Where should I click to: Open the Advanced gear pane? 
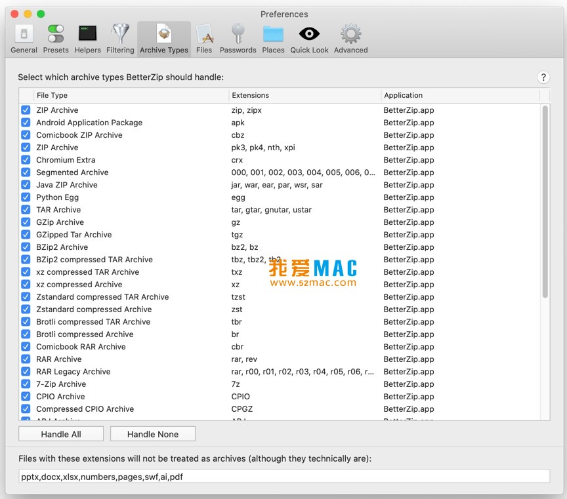(350, 39)
